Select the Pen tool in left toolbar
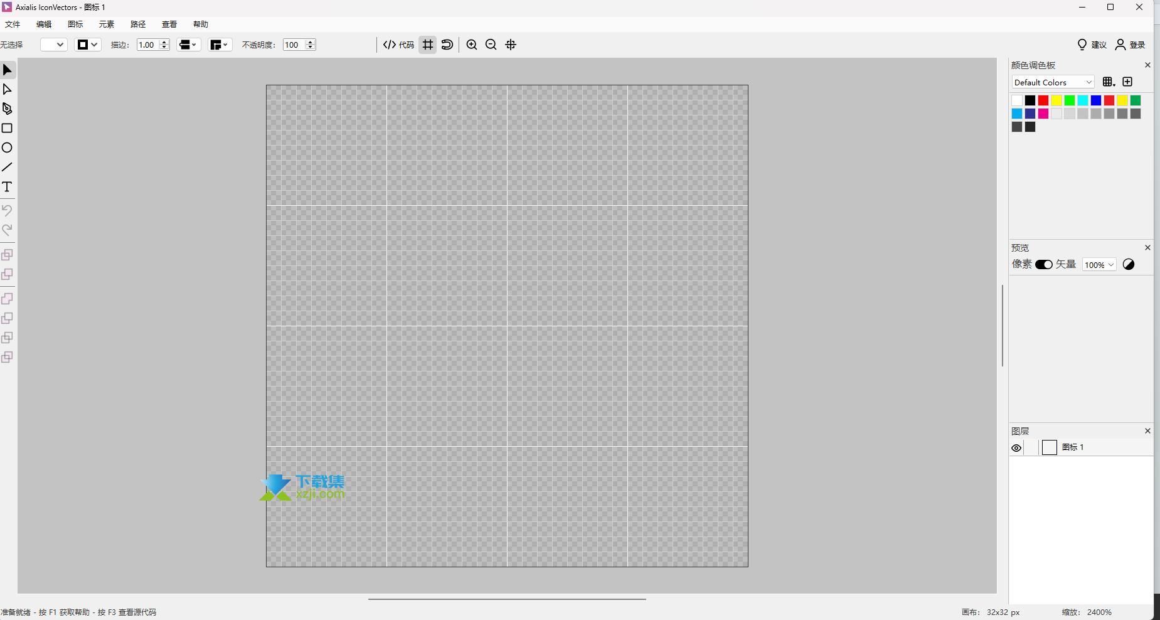 coord(8,109)
